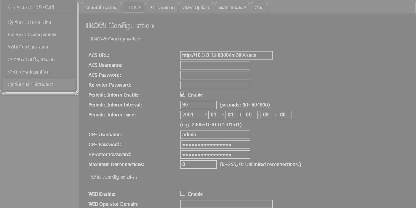Select WiFi Configuration in the sidebar

tap(28, 47)
